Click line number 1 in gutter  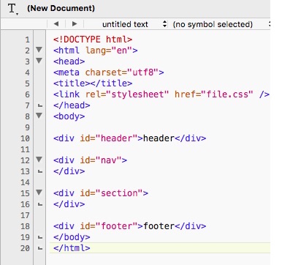[x=27, y=40]
